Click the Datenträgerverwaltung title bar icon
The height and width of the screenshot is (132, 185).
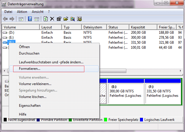click(4, 4)
